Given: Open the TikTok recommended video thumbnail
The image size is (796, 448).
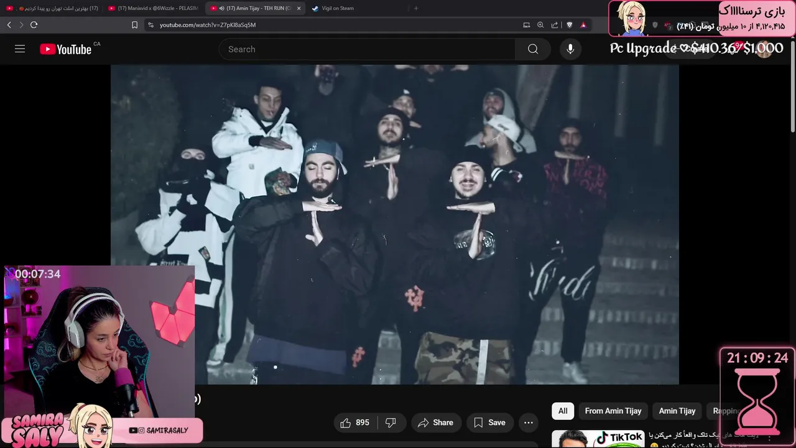Looking at the screenshot, I should point(598,439).
